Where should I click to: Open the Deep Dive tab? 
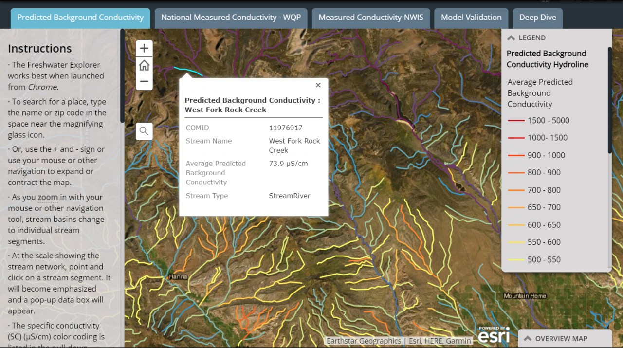coord(537,18)
